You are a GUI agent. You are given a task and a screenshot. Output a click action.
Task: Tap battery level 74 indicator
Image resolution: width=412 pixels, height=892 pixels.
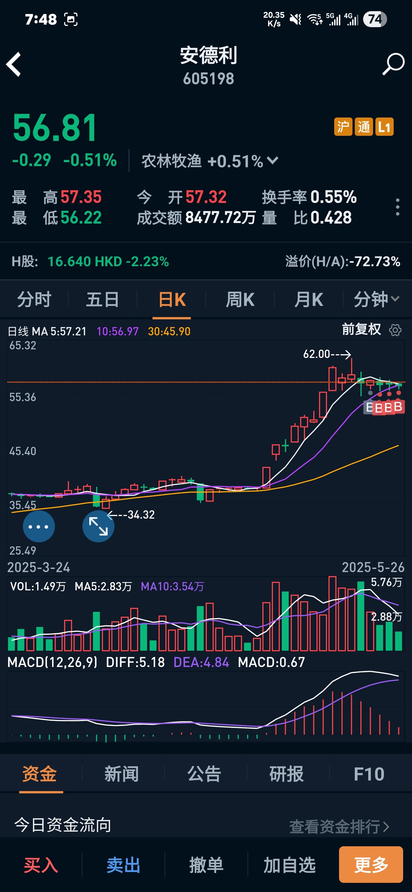coord(375,19)
